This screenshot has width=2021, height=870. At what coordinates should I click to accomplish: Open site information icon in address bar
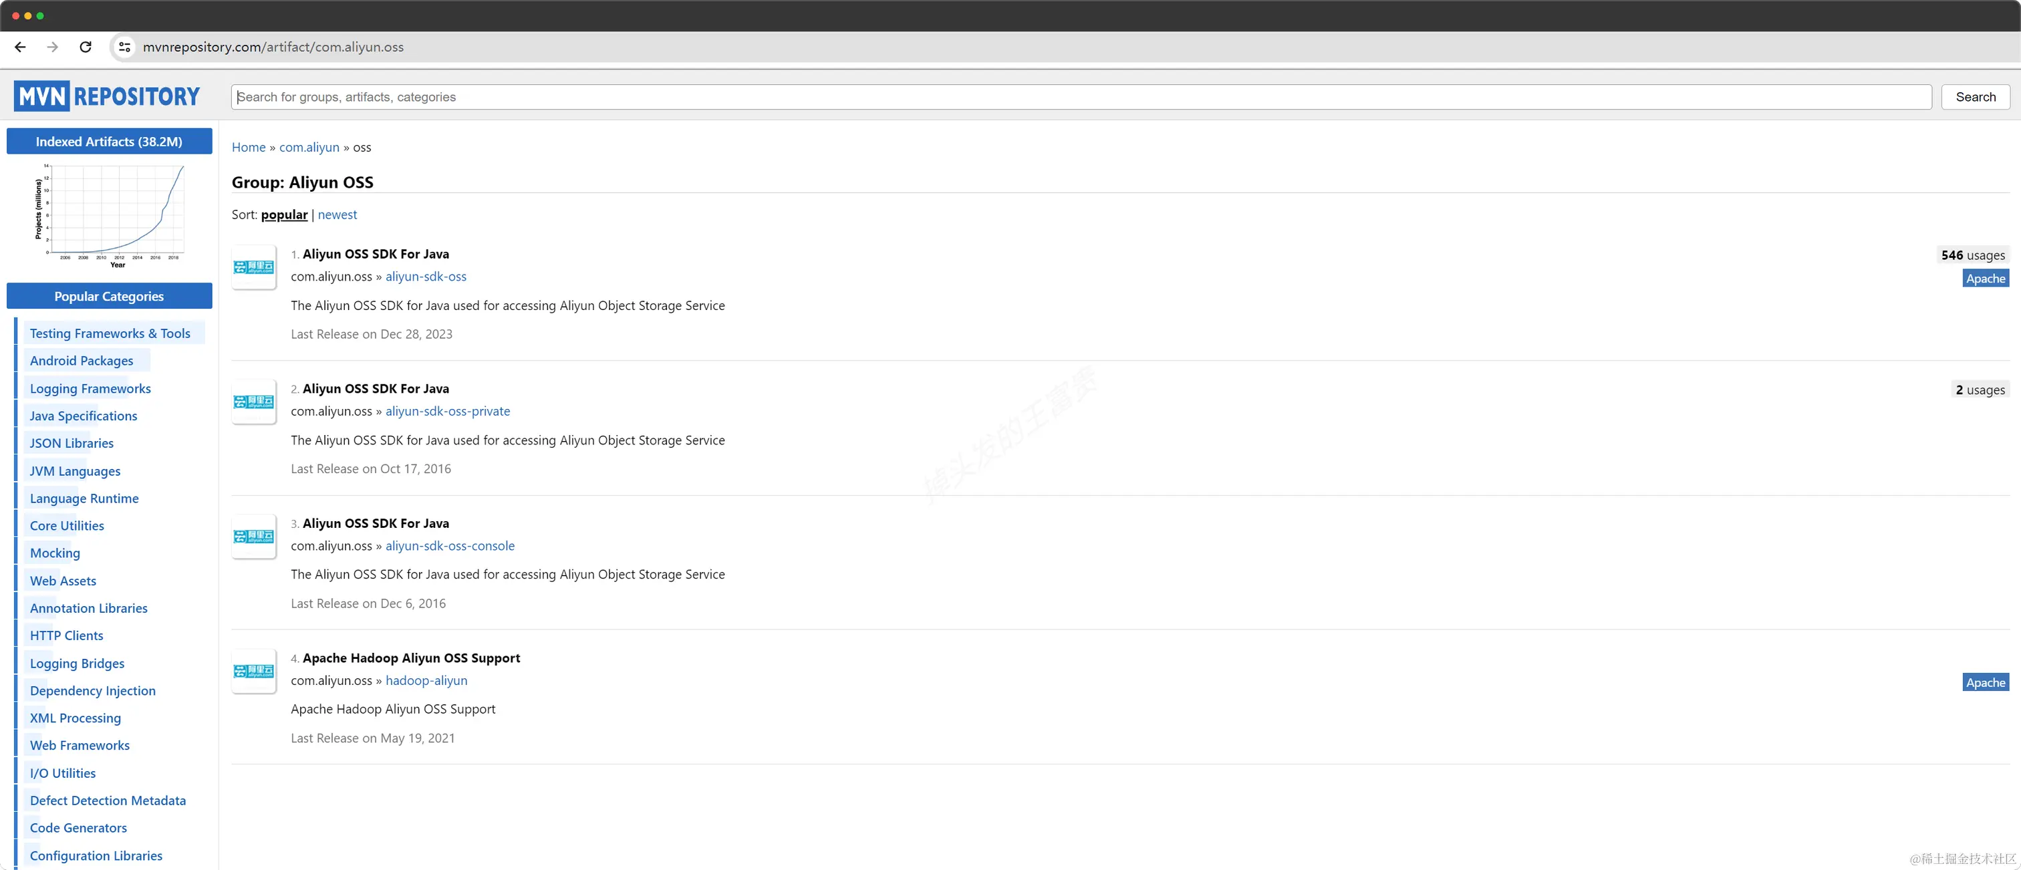124,47
